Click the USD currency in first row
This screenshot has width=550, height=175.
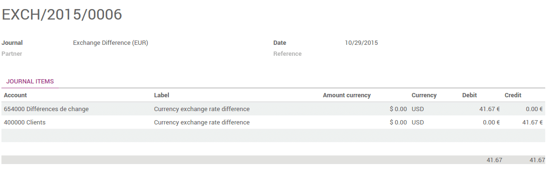click(418, 109)
